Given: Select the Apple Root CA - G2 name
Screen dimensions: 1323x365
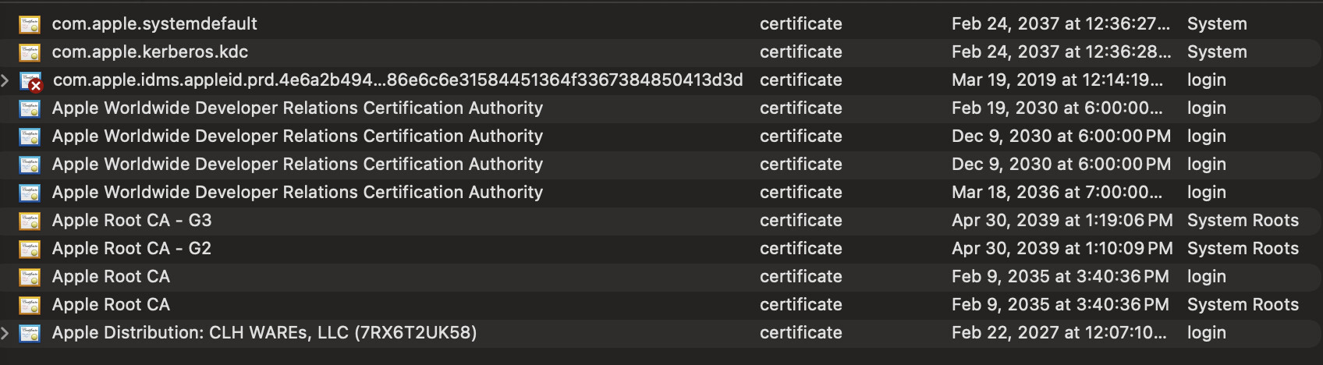Looking at the screenshot, I should (x=132, y=249).
